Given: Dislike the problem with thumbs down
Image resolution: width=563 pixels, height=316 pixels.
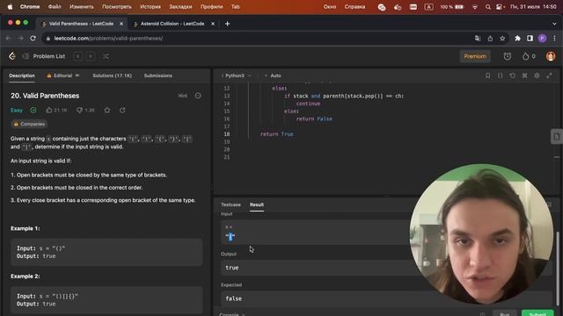Looking at the screenshot, I should pos(80,110).
